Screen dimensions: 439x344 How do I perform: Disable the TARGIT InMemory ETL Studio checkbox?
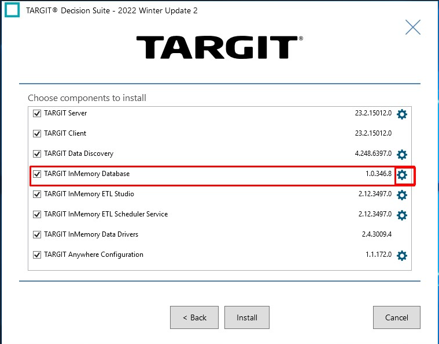pyautogui.click(x=37, y=194)
